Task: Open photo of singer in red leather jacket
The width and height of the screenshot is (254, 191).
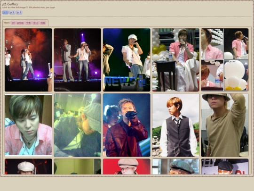Action: pyautogui.click(x=127, y=125)
